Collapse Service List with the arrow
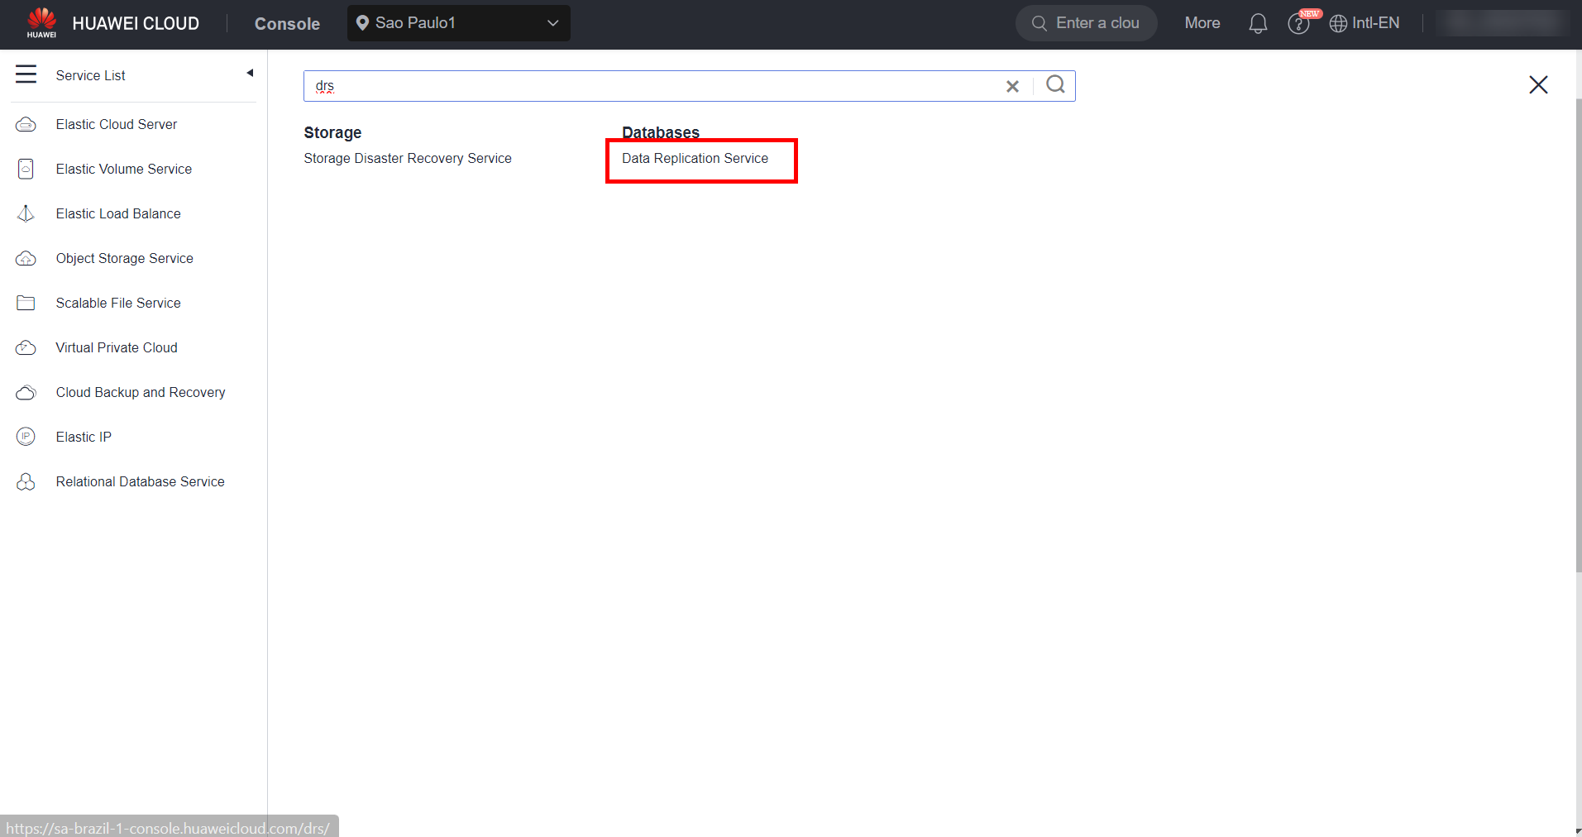 coord(250,74)
